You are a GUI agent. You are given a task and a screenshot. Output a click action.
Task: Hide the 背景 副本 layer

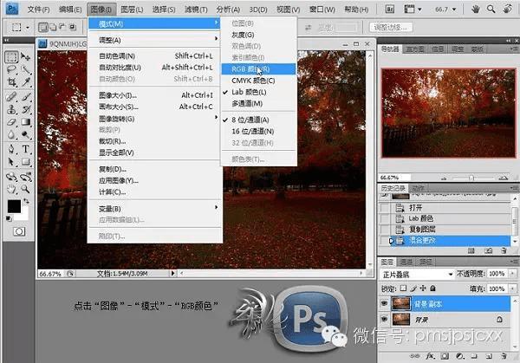click(384, 303)
